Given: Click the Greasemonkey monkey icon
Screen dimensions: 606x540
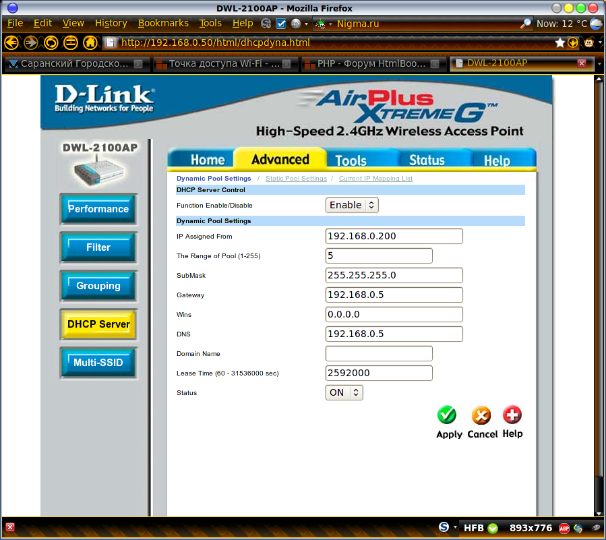Looking at the screenshot, I should click(589, 42).
